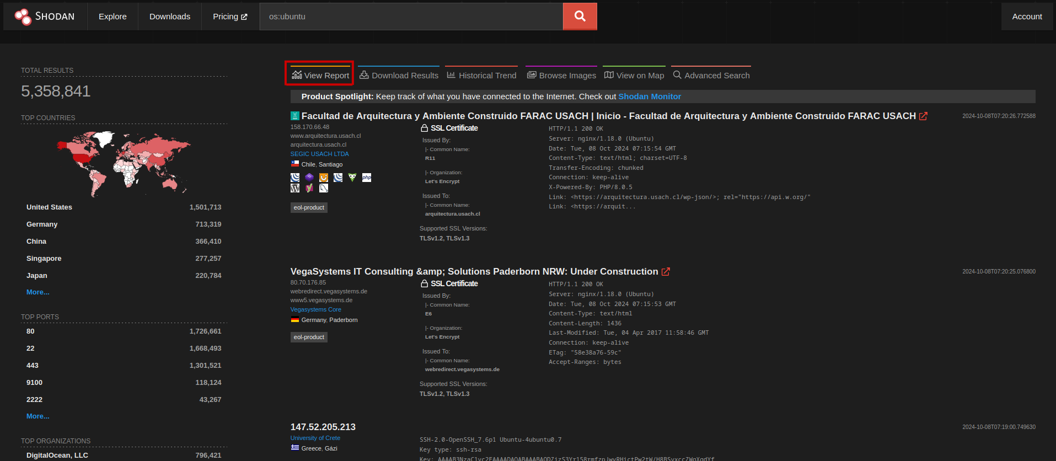This screenshot has height=461, width=1056.
Task: Click the University of Crete link
Action: click(x=315, y=438)
